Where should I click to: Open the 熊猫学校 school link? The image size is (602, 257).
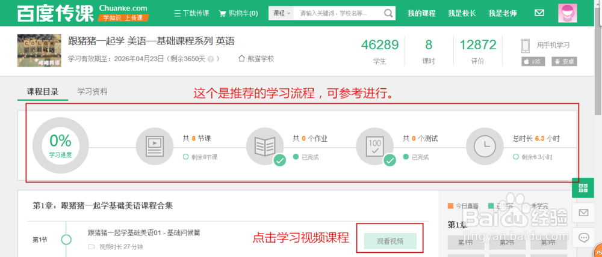coord(261,59)
